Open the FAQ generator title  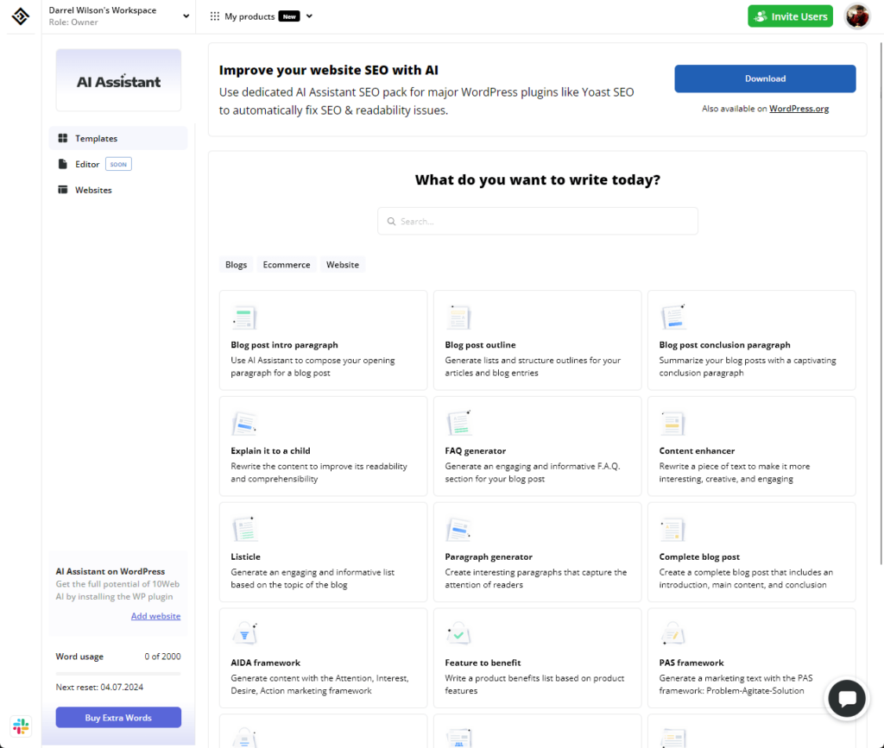click(x=476, y=450)
